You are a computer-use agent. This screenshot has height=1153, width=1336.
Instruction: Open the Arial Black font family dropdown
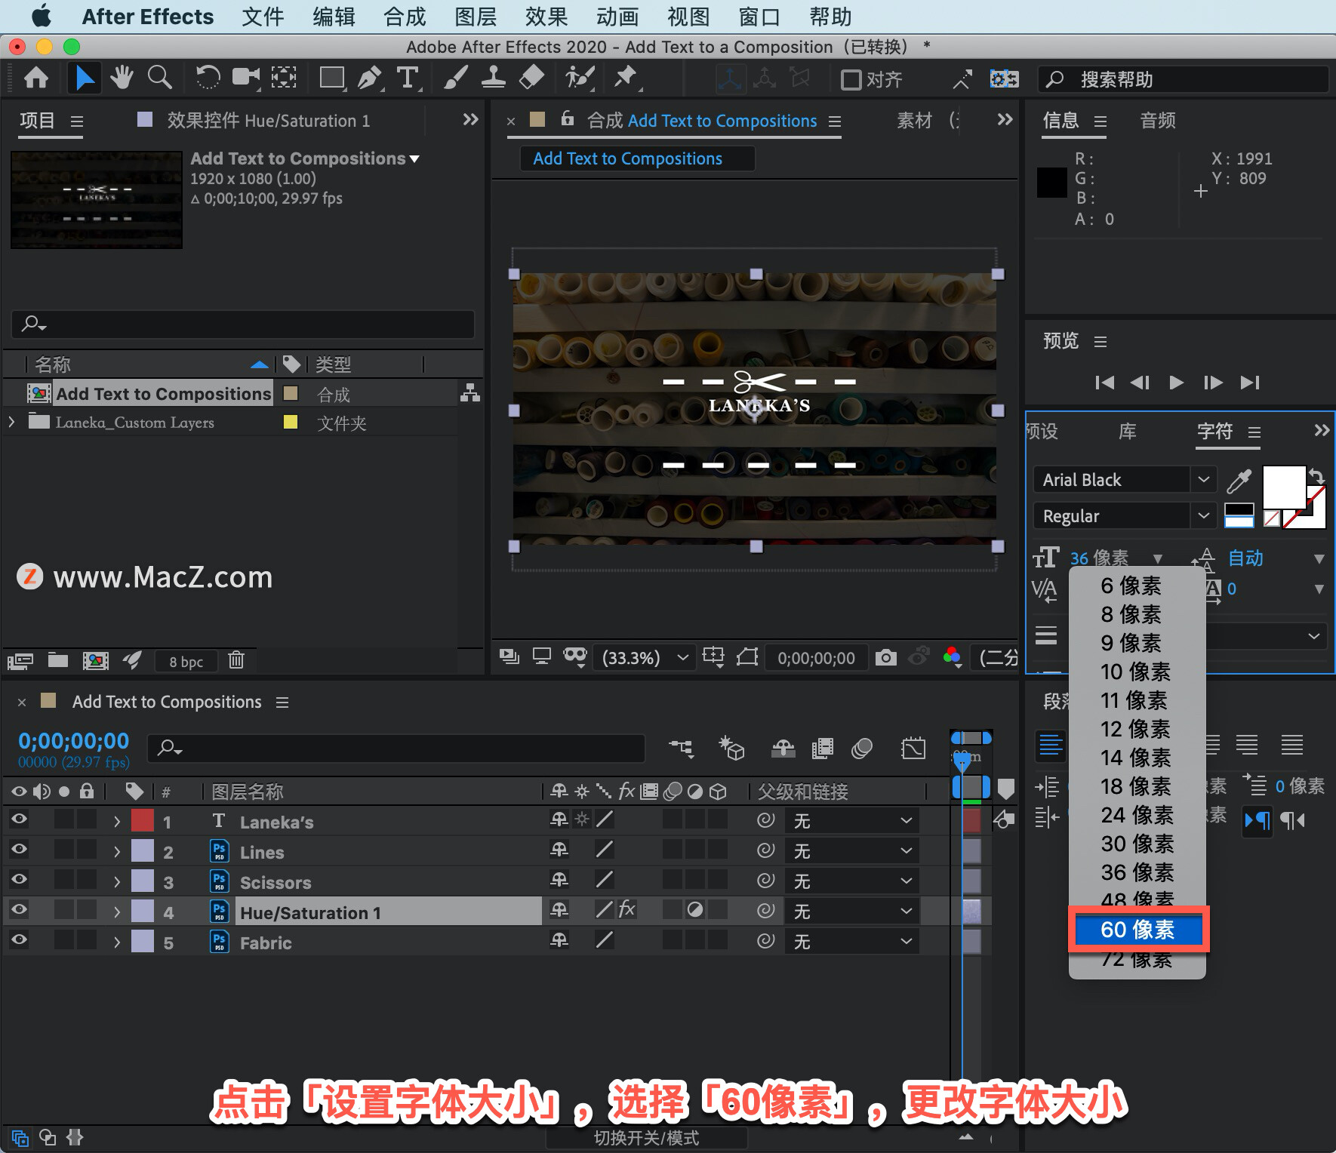click(x=1203, y=479)
